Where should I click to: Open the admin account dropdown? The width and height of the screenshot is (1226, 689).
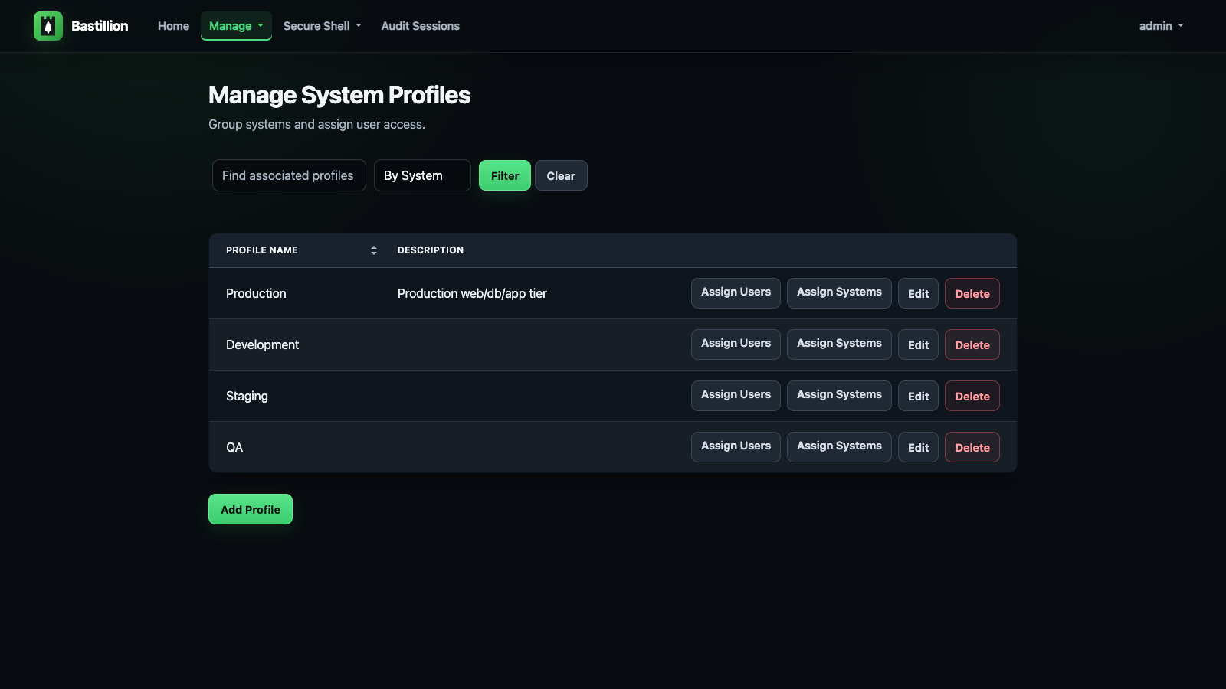click(x=1161, y=26)
